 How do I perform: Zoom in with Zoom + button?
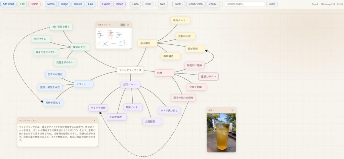pyautogui.click(x=213, y=4)
